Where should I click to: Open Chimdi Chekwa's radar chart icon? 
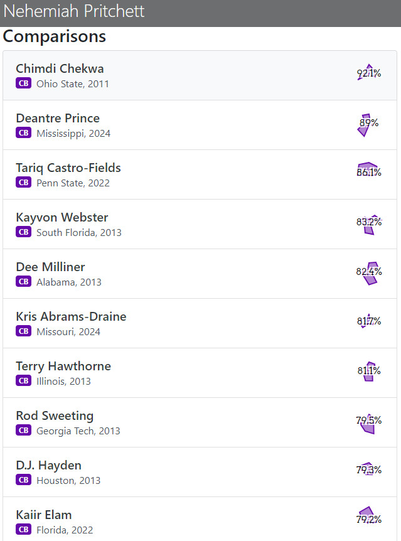click(x=369, y=73)
